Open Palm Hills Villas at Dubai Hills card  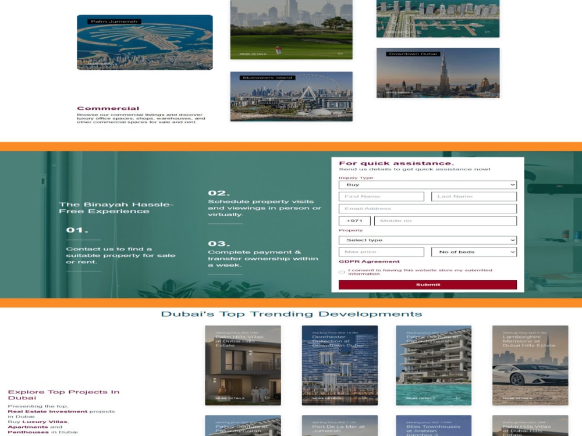(243, 365)
